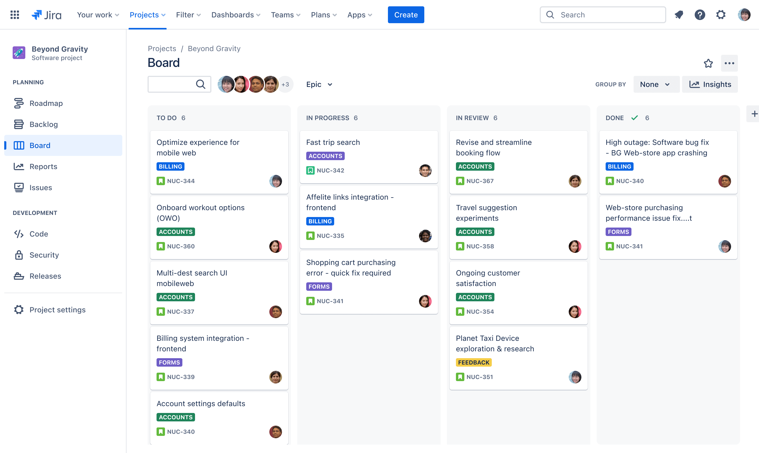Click the Create button to add issue
Screen dimensions: 759x453
[x=406, y=14]
